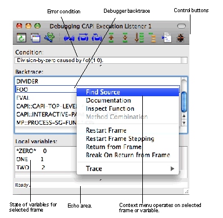Viewport: 223px width, 218px height.
Task: Click the document find-source toolbar icon
Action: (x=167, y=38)
